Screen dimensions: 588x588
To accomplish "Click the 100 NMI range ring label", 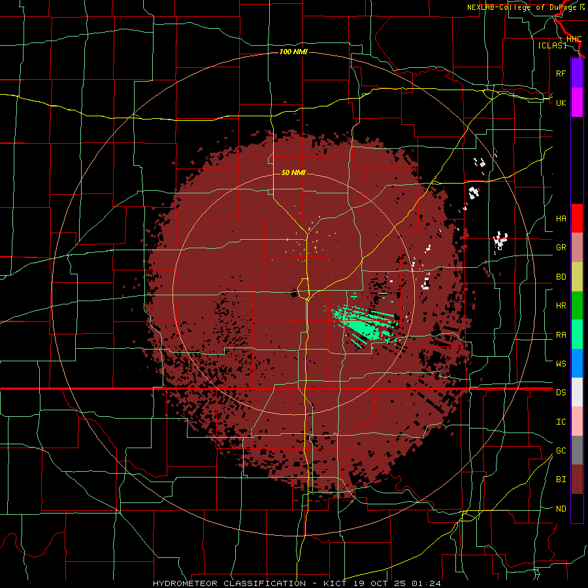I will (293, 52).
